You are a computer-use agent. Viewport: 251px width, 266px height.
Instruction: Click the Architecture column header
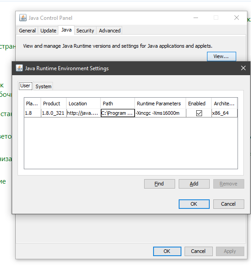(224, 104)
